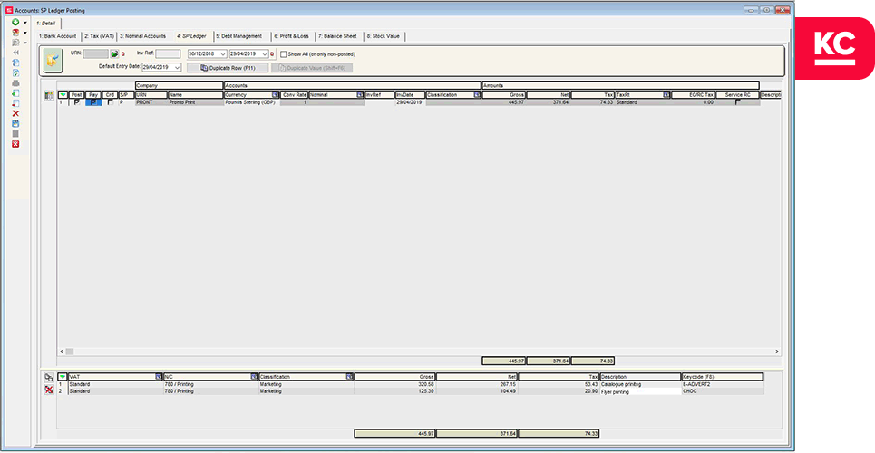Click the Catalogue printing description cell
Image resolution: width=875 pixels, height=453 pixels.
(641, 384)
